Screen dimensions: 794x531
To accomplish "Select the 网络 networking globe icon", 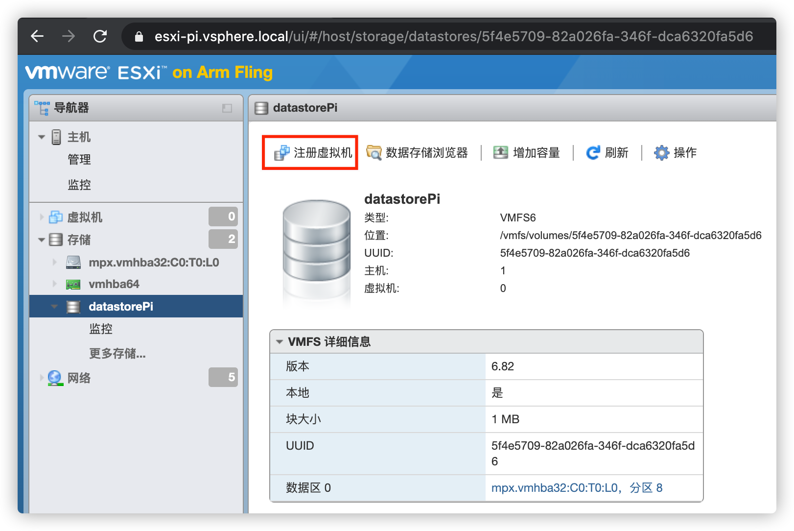I will pos(54,378).
